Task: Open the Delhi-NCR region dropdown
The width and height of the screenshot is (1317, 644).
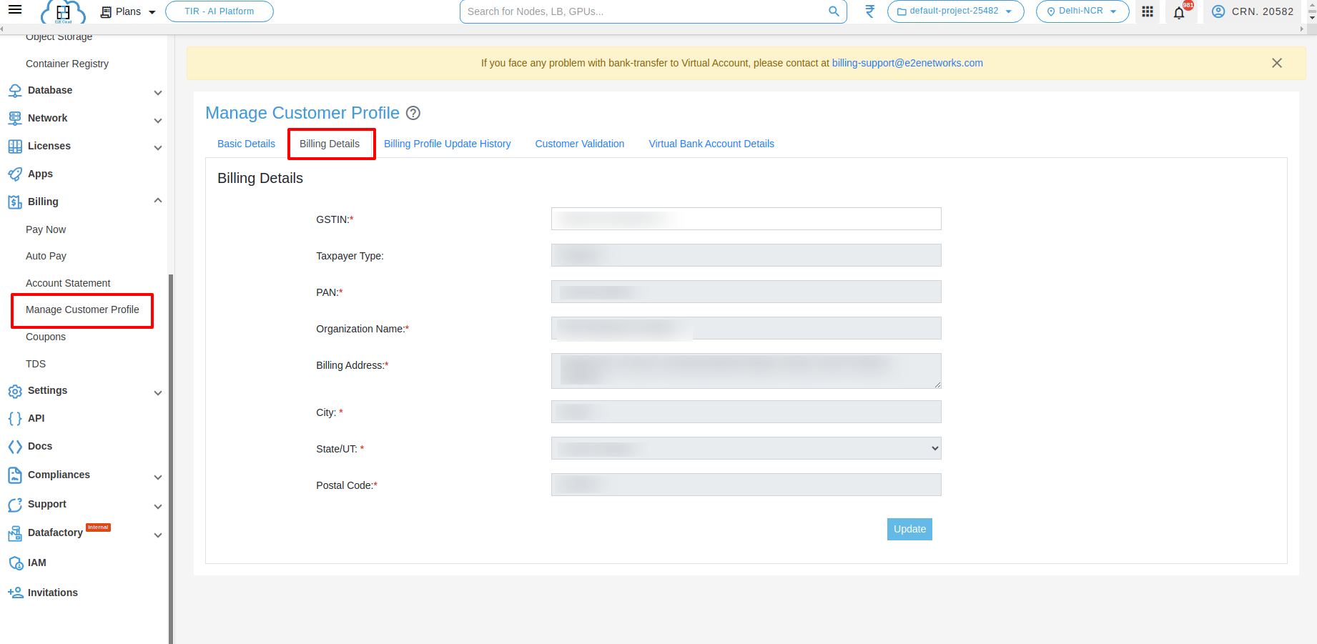Action: (1082, 11)
